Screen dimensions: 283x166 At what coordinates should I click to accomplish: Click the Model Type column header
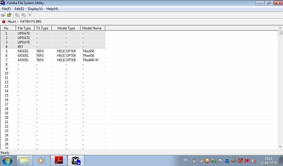point(66,28)
